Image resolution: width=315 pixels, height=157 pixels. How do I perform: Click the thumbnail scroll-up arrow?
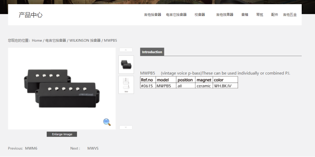(x=126, y=50)
